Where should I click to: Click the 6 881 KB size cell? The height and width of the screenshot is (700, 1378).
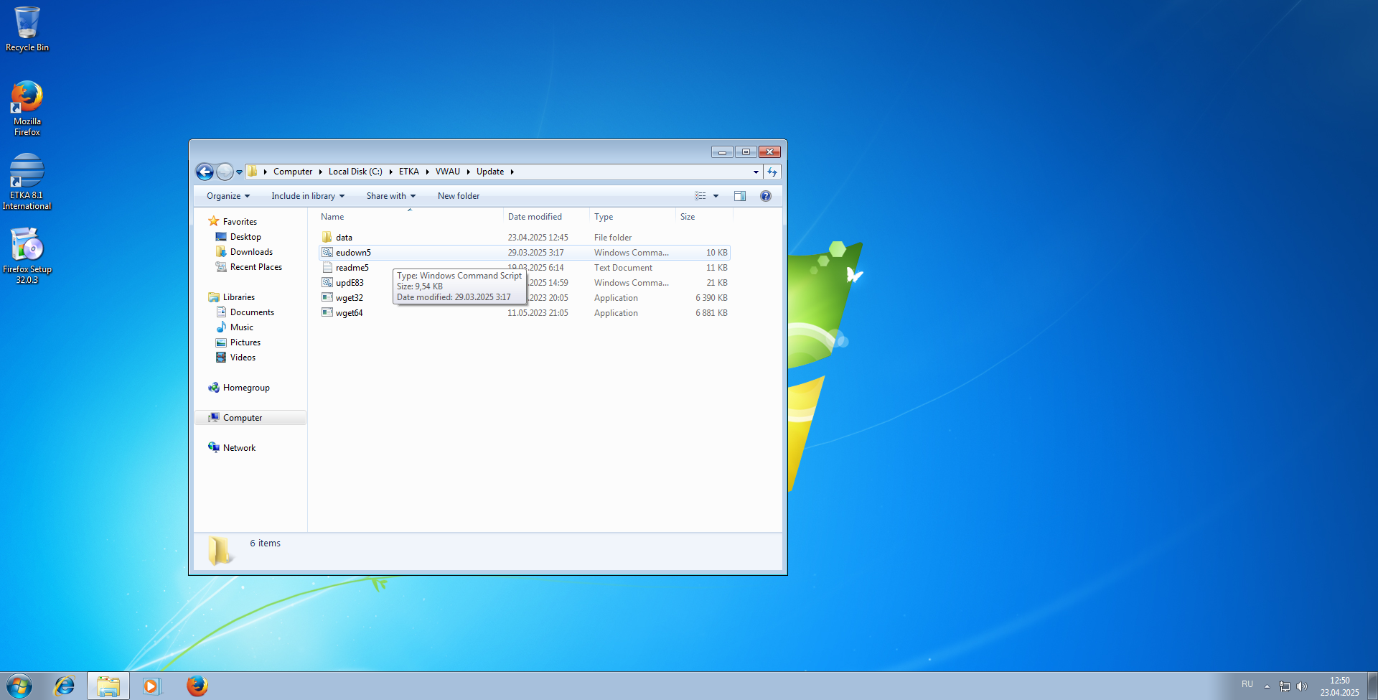pos(711,313)
